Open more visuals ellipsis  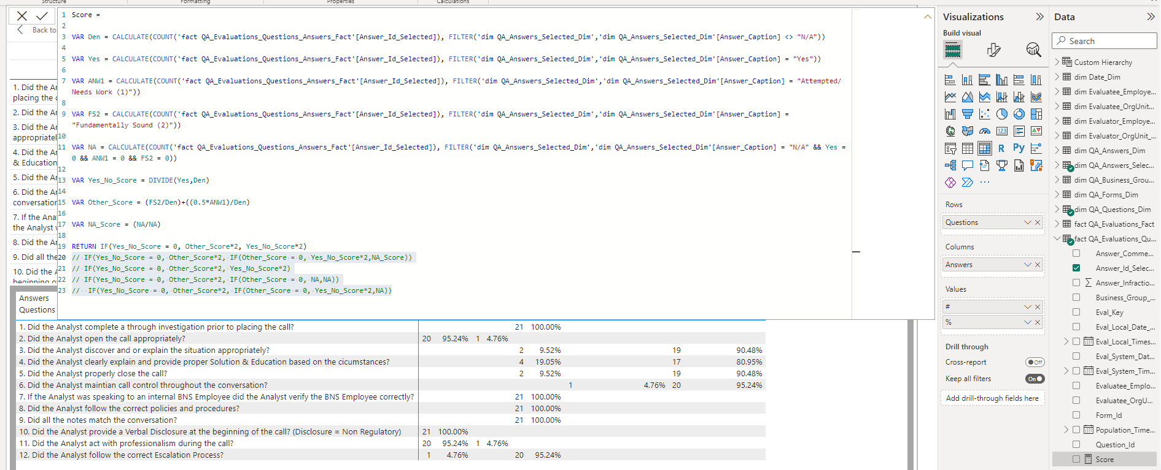pyautogui.click(x=985, y=182)
